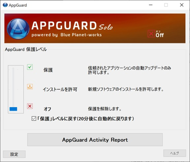Toggle the 「保護」レベルに戻す checkbox

coord(34,119)
